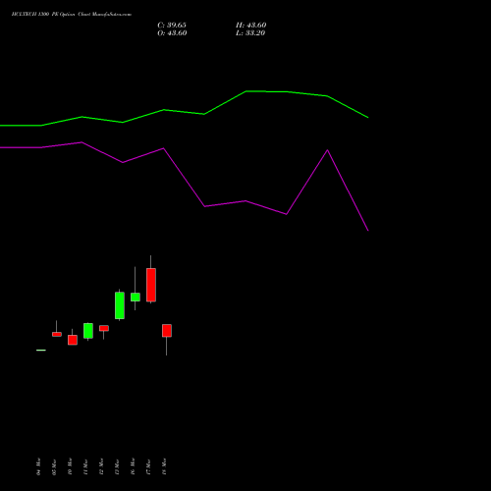Select the 16 Mar date label
This screenshot has height=491, width=491.
(x=133, y=466)
